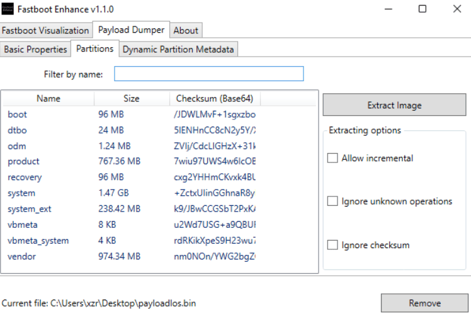The height and width of the screenshot is (328, 471).
Task: Sort by Checksum (Base64) column header
Action: [215, 98]
